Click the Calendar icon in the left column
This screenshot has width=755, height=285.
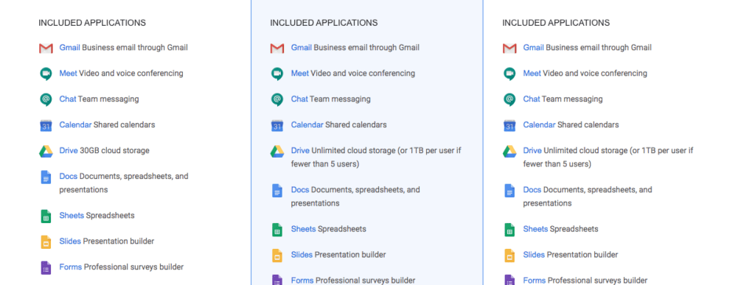(x=46, y=125)
